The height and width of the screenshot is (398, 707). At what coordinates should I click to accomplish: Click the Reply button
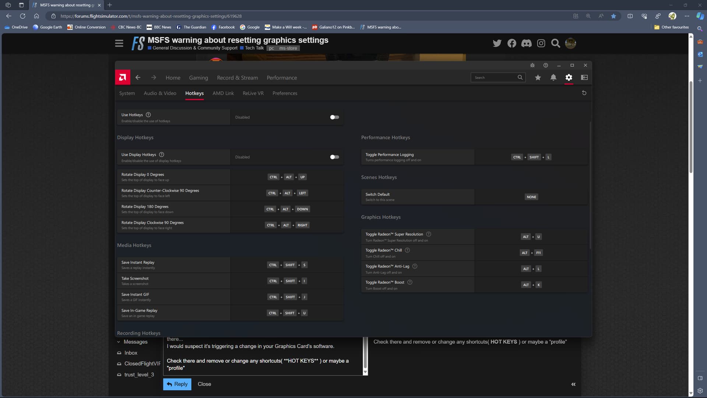tap(177, 384)
